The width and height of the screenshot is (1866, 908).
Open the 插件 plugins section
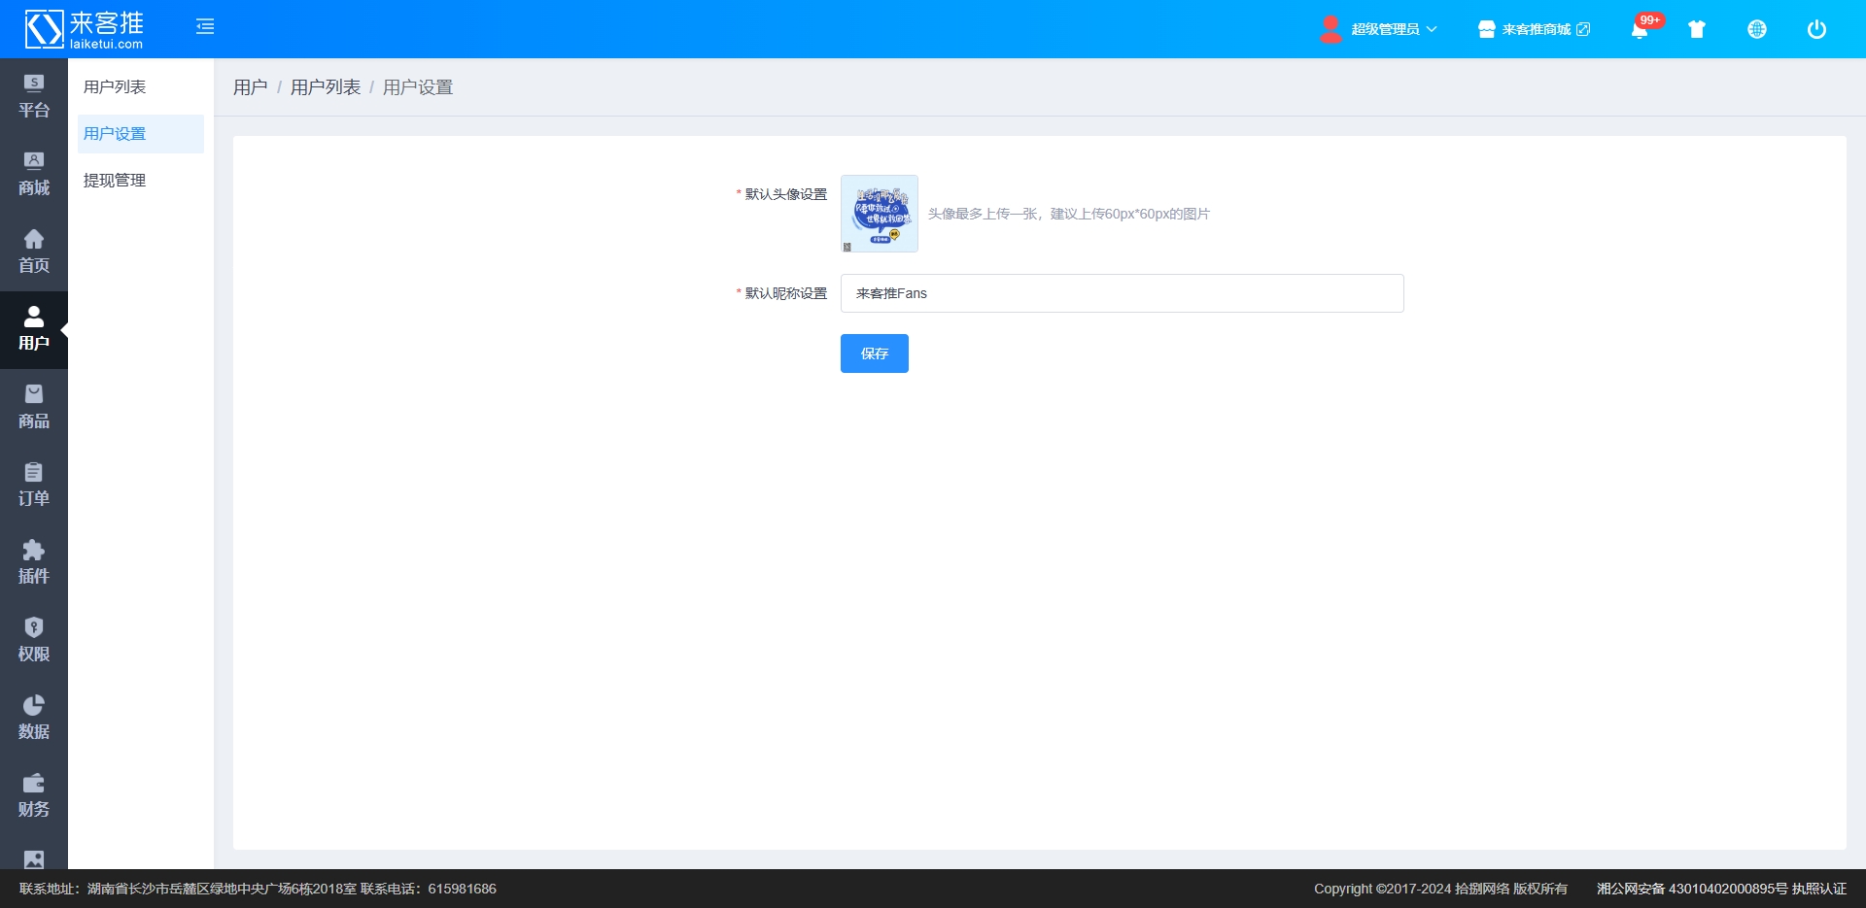click(34, 562)
